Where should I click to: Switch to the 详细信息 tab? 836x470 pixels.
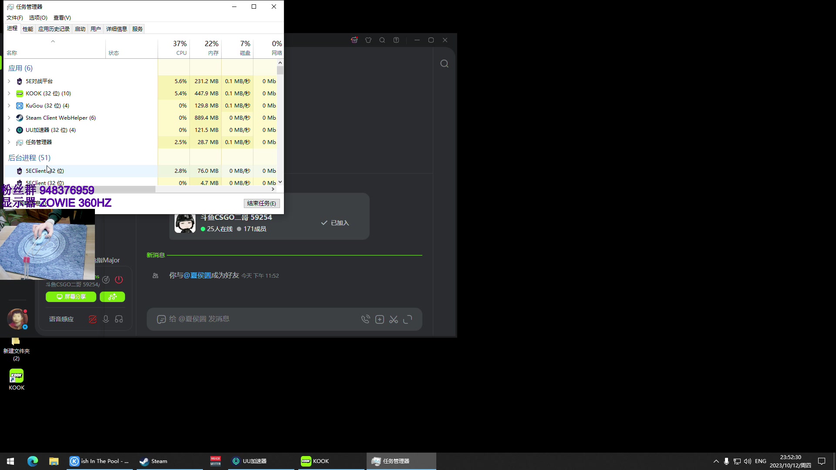coord(117,29)
